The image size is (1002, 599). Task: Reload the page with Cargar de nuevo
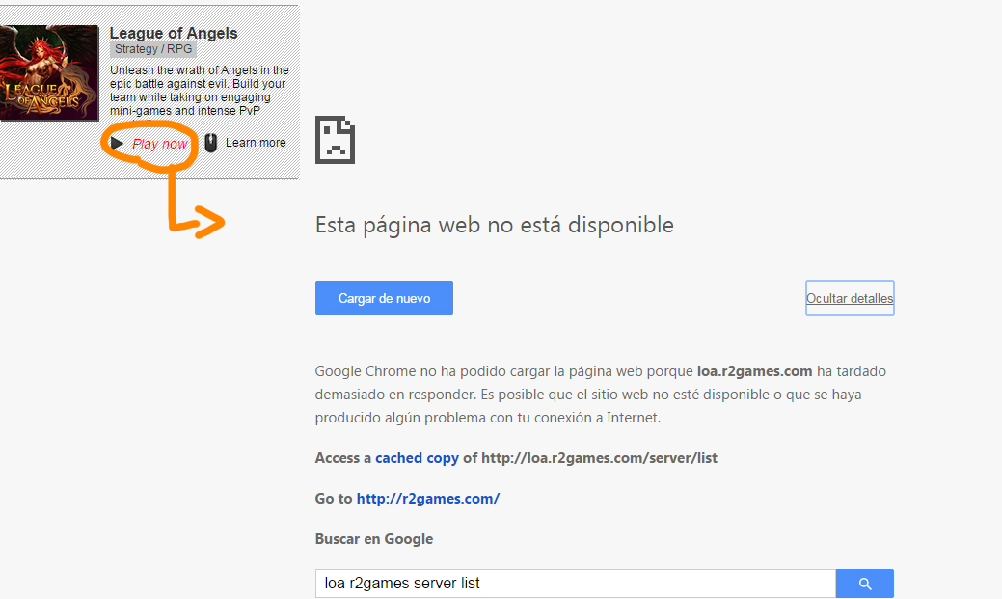click(384, 298)
